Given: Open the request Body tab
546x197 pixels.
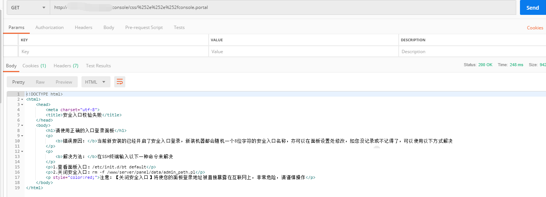Looking at the screenshot, I should coord(109,28).
